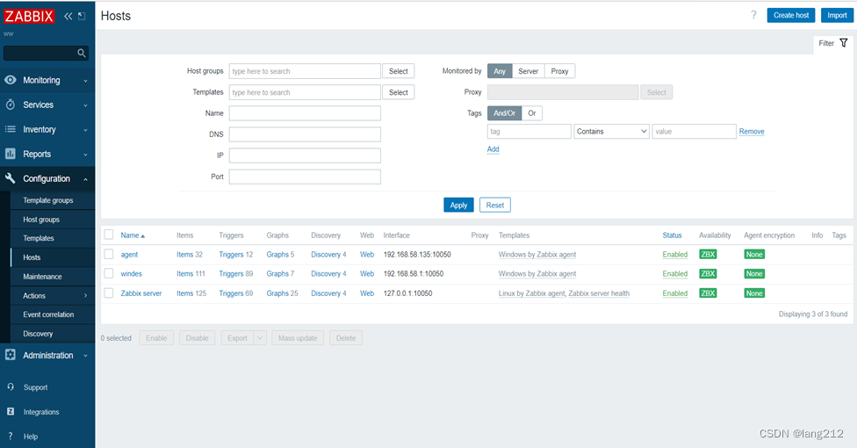857x448 pixels.
Task: Click the Administration gear icon
Action: click(x=11, y=355)
